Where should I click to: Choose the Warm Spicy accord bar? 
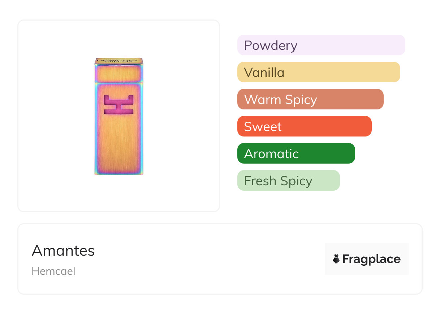tap(310, 99)
